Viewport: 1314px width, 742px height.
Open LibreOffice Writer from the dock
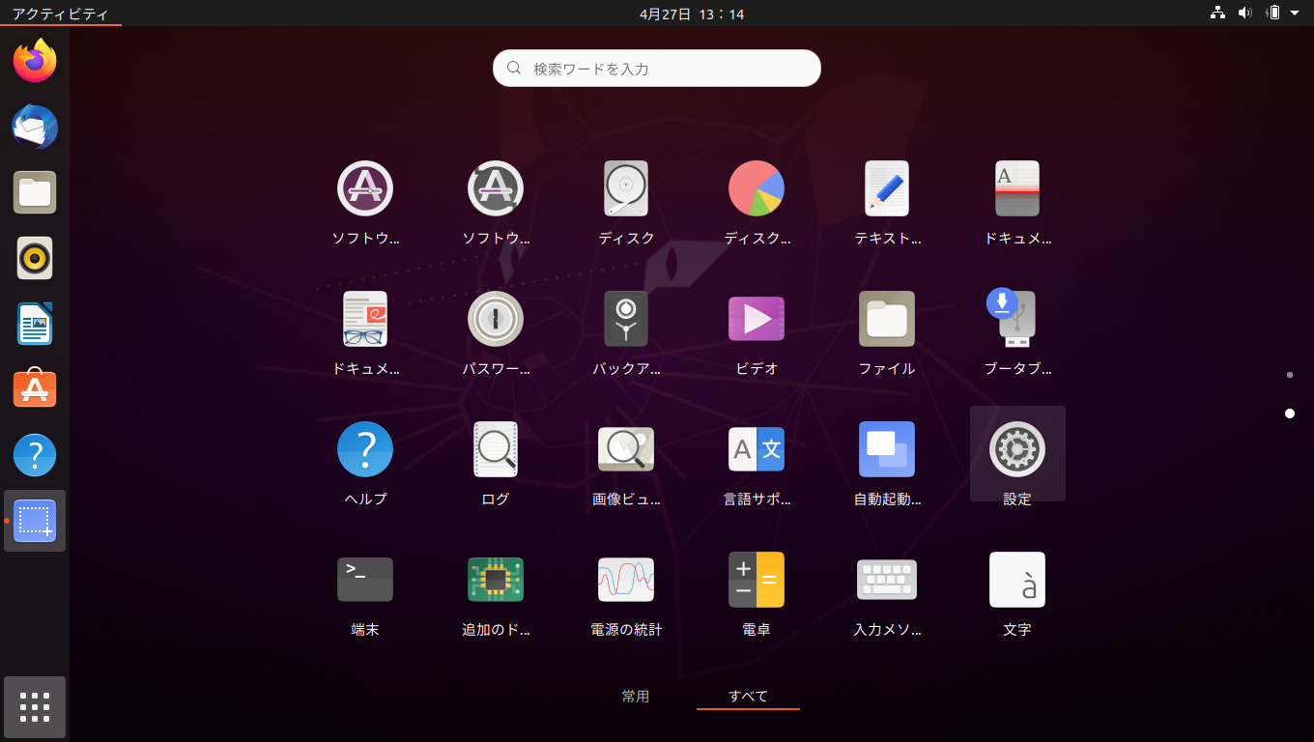point(35,324)
